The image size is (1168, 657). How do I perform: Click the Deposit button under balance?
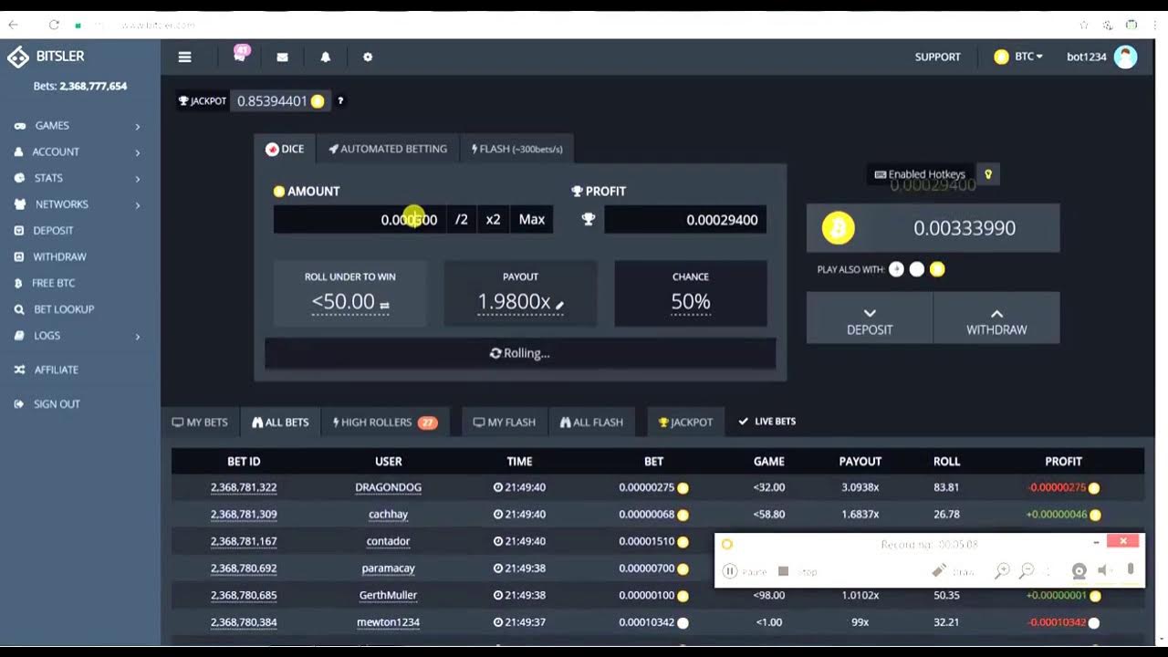click(870, 318)
